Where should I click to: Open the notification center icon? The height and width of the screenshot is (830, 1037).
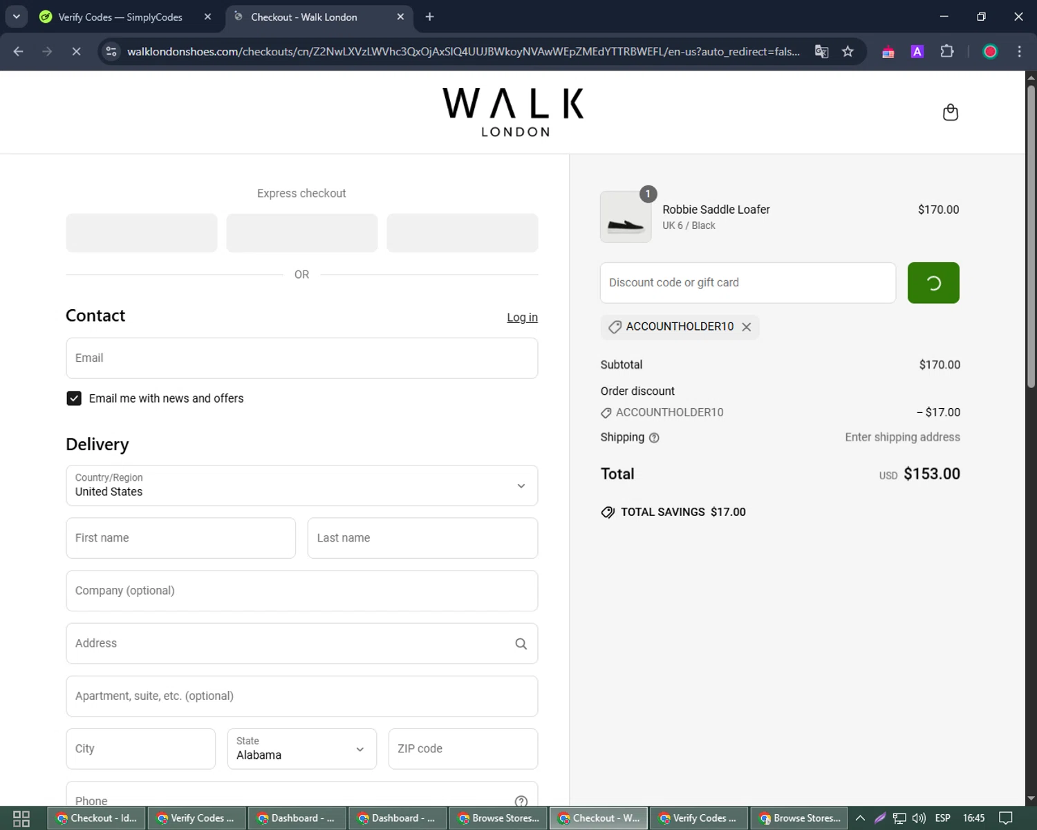(x=1006, y=818)
